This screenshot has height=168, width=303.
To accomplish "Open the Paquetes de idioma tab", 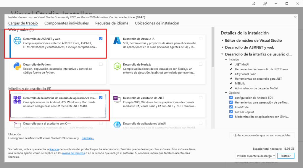I will click(112, 23).
